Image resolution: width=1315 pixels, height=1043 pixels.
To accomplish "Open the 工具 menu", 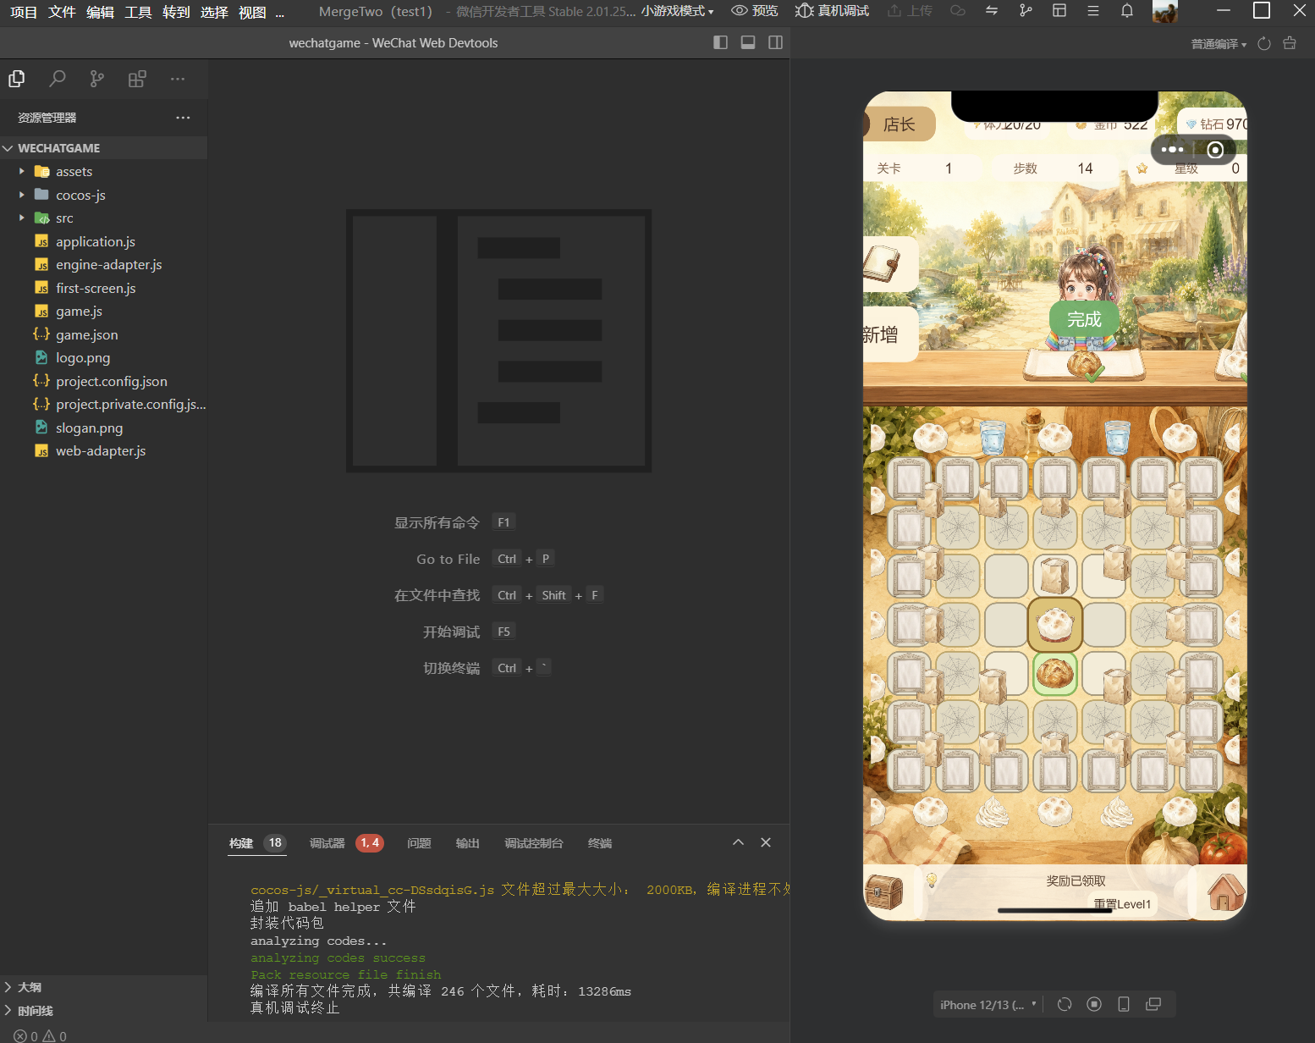I will 138,12.
